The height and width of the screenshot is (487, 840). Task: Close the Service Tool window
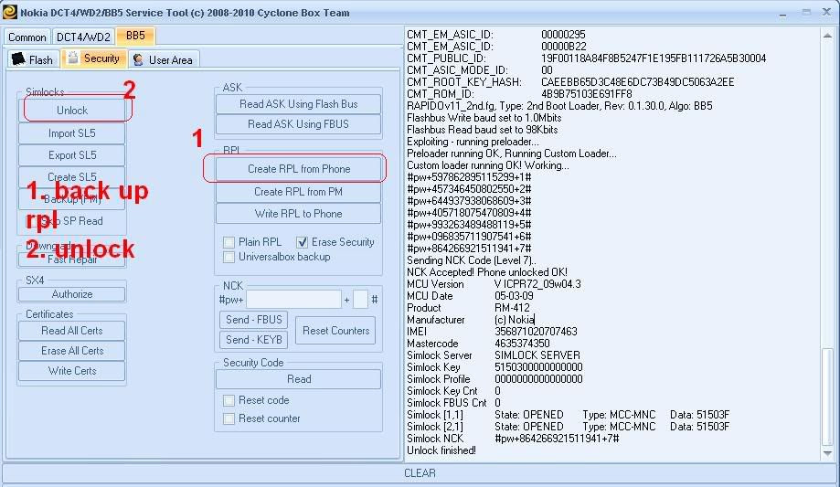pyautogui.click(x=826, y=12)
